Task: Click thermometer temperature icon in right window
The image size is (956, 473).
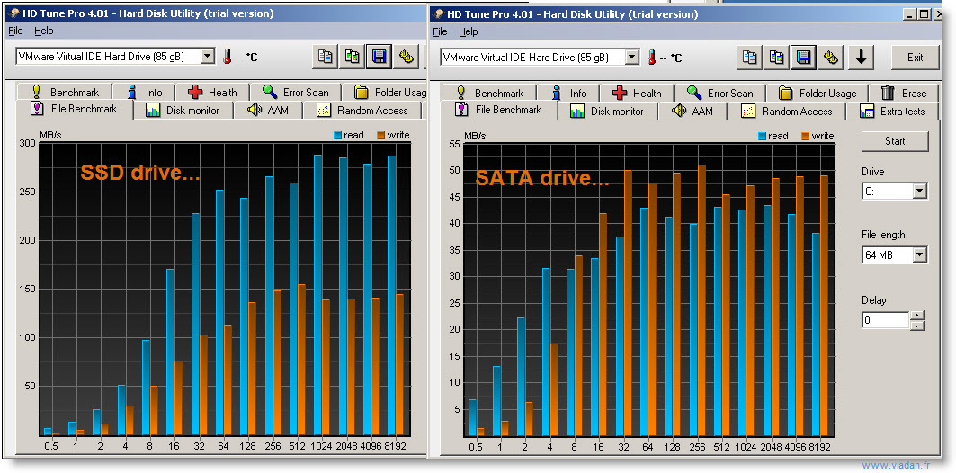Action: [652, 58]
